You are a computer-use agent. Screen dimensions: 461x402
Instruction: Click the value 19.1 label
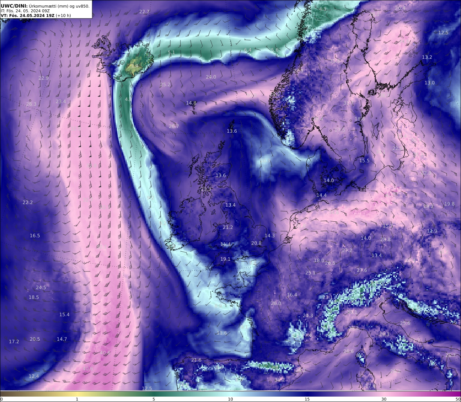click(x=225, y=259)
